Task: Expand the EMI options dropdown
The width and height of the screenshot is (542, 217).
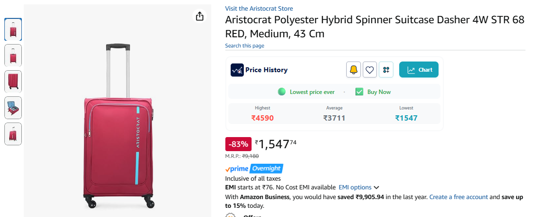Action: point(358,187)
